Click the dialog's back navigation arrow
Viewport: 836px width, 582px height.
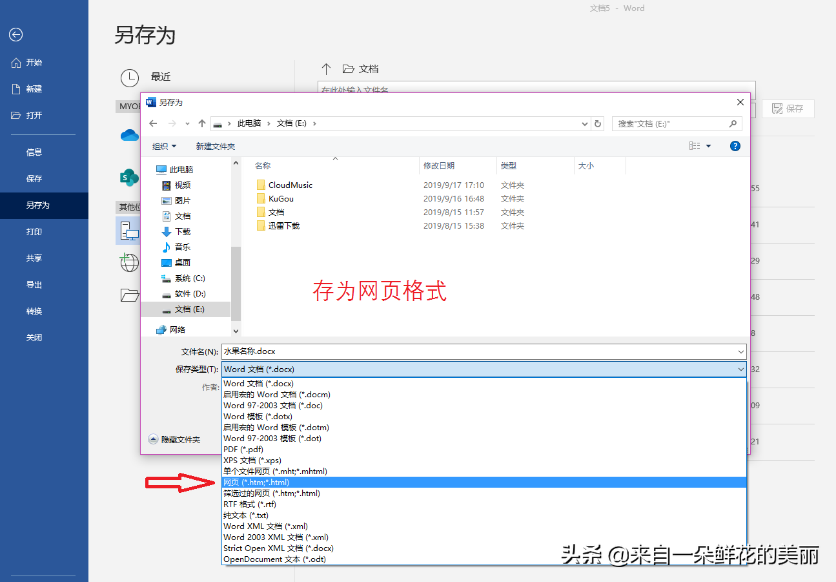point(153,123)
